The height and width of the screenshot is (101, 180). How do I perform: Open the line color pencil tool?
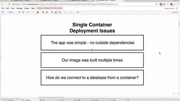point(56,12)
